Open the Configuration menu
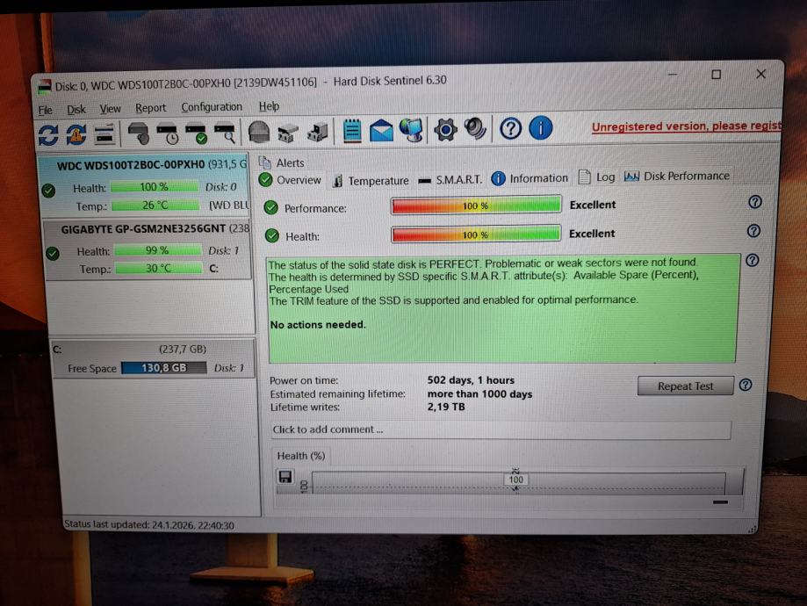The width and height of the screenshot is (807, 606). pos(212,107)
